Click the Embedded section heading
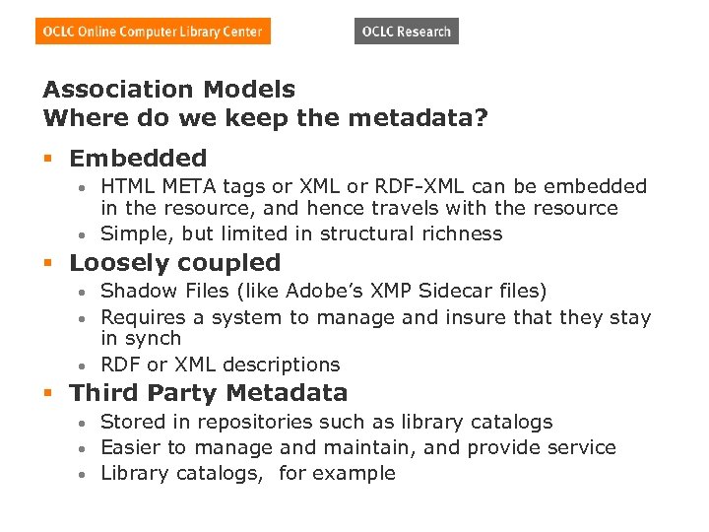This screenshot has height=532, width=709. point(138,158)
